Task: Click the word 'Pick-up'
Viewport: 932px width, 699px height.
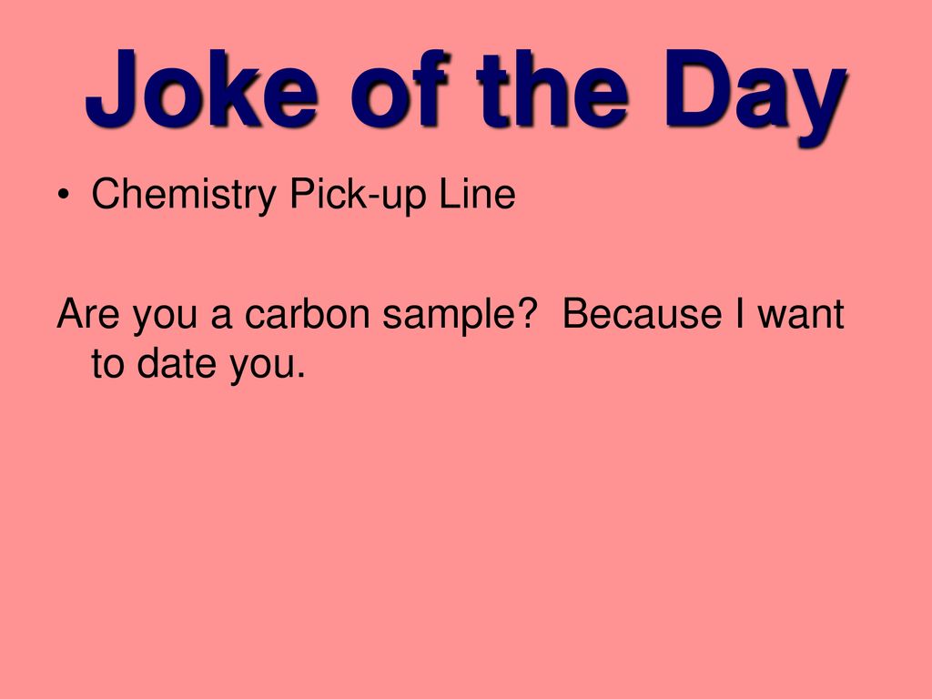Action: tap(358, 195)
